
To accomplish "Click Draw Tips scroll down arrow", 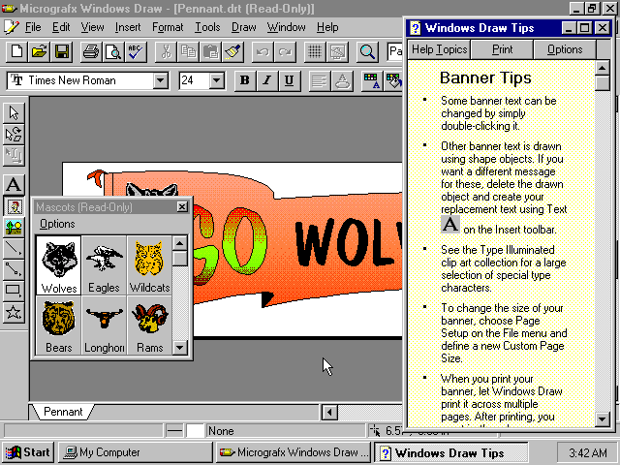I will (603, 418).
